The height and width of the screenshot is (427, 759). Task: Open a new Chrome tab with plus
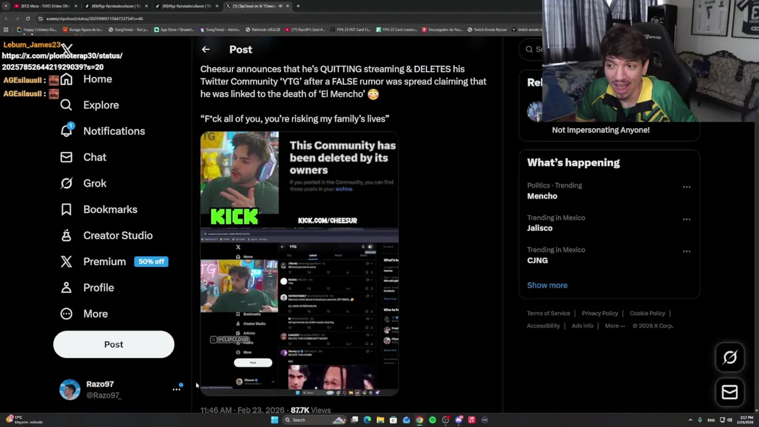click(298, 6)
